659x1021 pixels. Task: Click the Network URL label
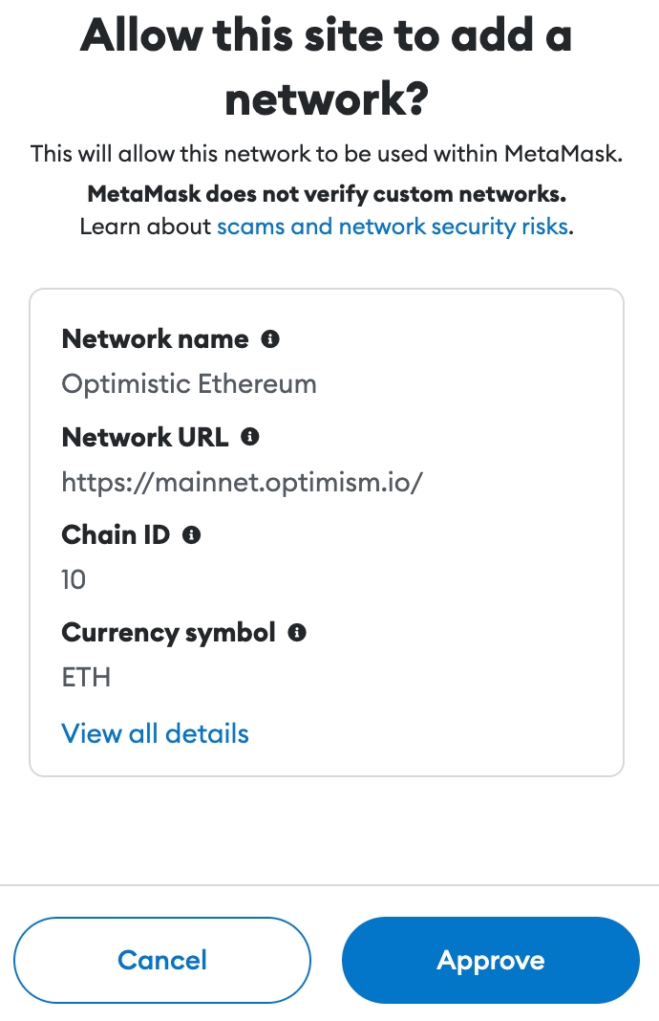(145, 437)
